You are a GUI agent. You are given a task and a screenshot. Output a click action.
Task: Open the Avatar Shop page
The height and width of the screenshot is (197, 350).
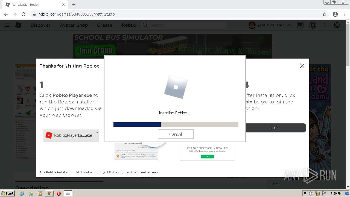tap(74, 25)
